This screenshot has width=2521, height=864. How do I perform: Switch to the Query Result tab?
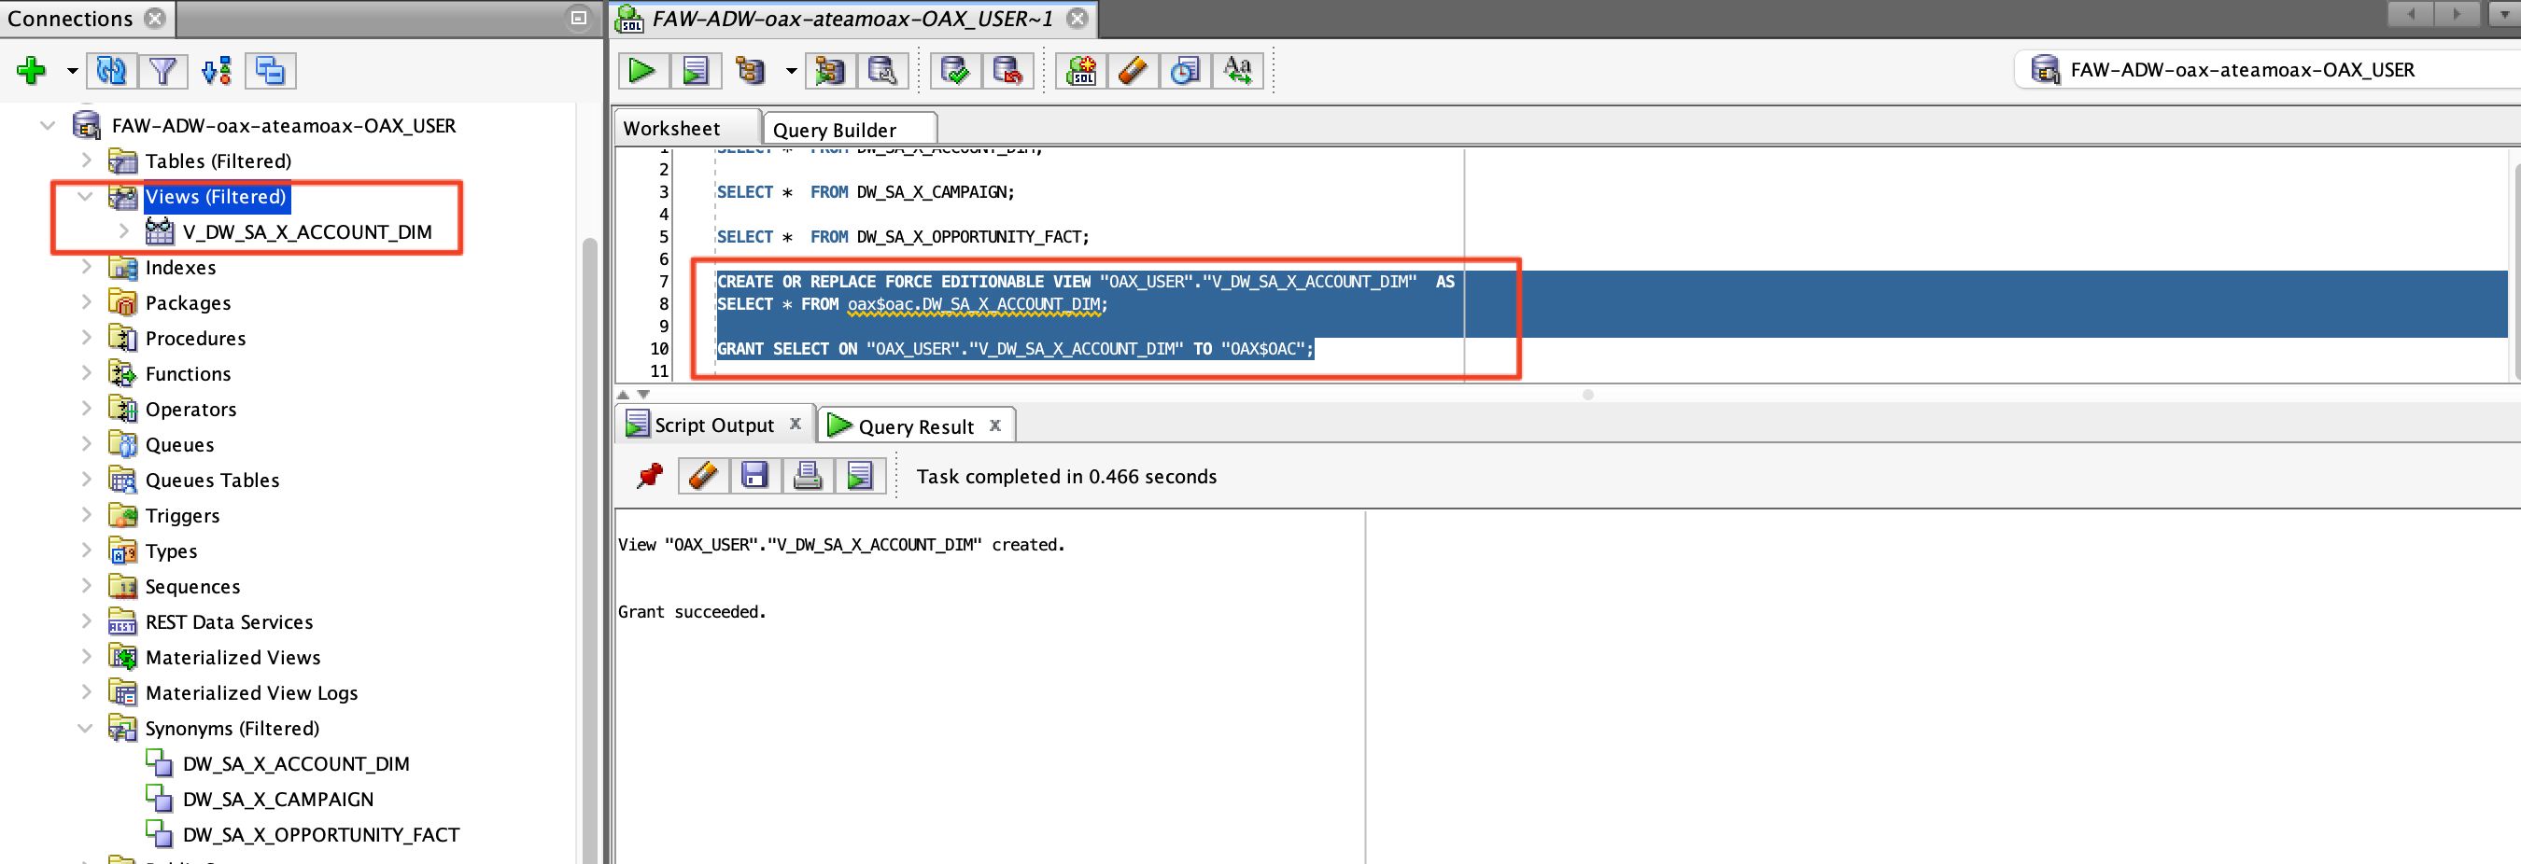pyautogui.click(x=914, y=425)
